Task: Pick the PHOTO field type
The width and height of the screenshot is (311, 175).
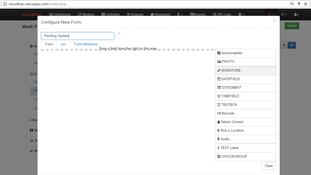Action: (245, 62)
